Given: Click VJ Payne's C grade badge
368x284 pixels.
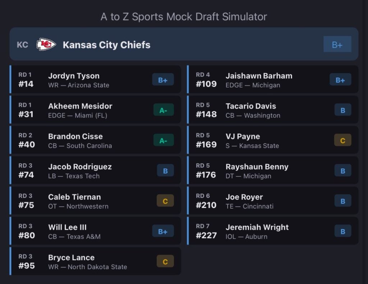Looking at the screenshot, I should [342, 140].
